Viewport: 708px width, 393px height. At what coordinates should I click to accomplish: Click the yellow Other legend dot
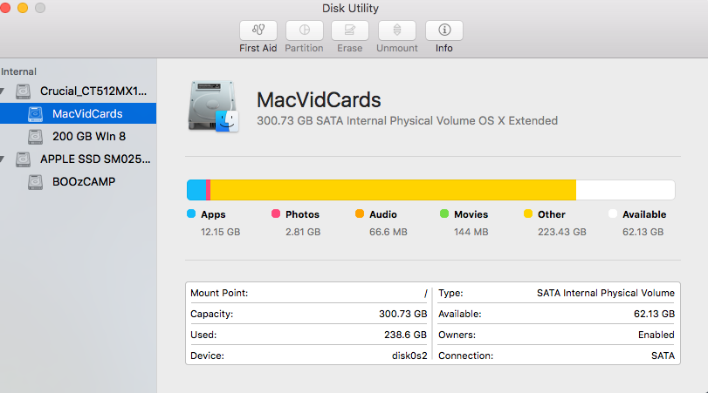coord(528,213)
